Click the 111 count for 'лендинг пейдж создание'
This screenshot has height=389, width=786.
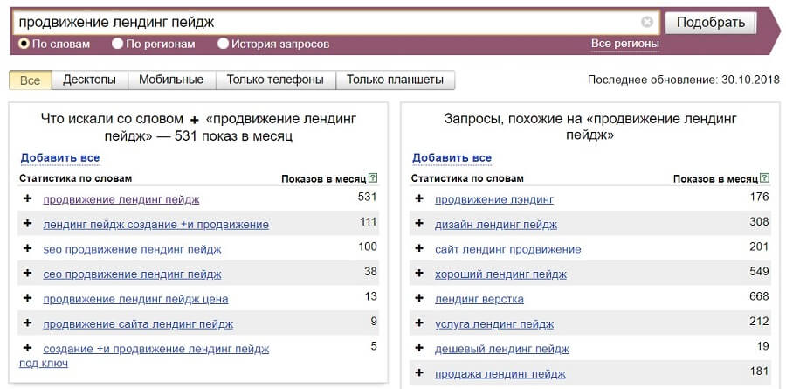point(368,221)
